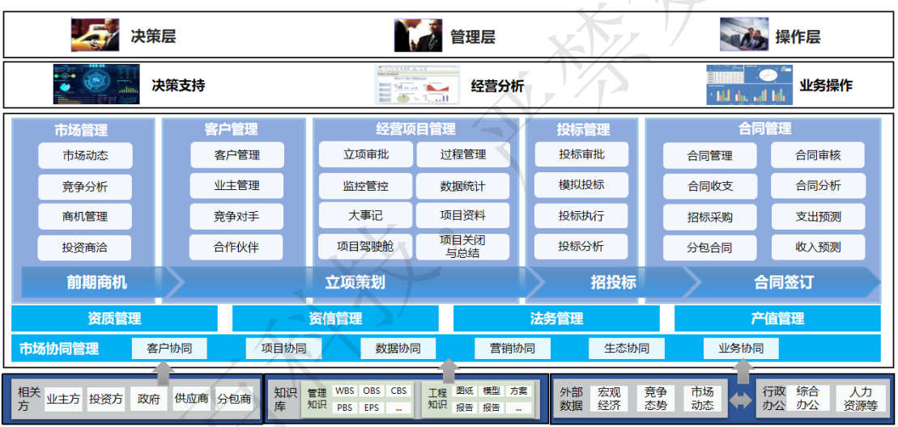Click the 分包合同 box
898x427 pixels.
[x=710, y=248]
